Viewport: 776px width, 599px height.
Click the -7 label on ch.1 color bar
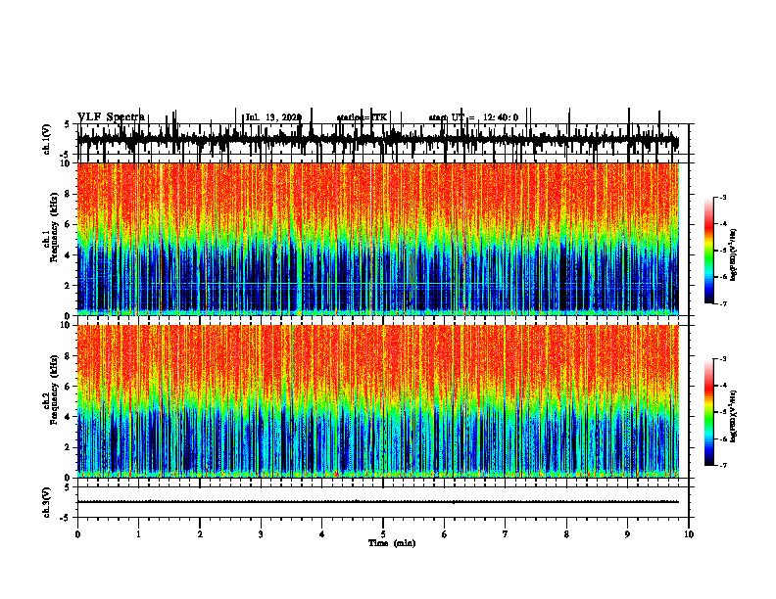coord(723,303)
